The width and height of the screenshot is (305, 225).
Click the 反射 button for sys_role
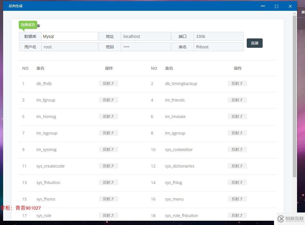click(108, 215)
